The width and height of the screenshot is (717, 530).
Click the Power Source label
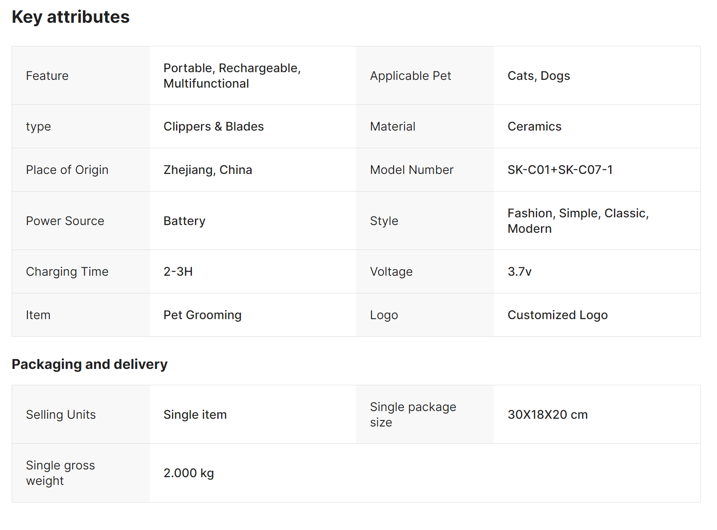click(65, 221)
